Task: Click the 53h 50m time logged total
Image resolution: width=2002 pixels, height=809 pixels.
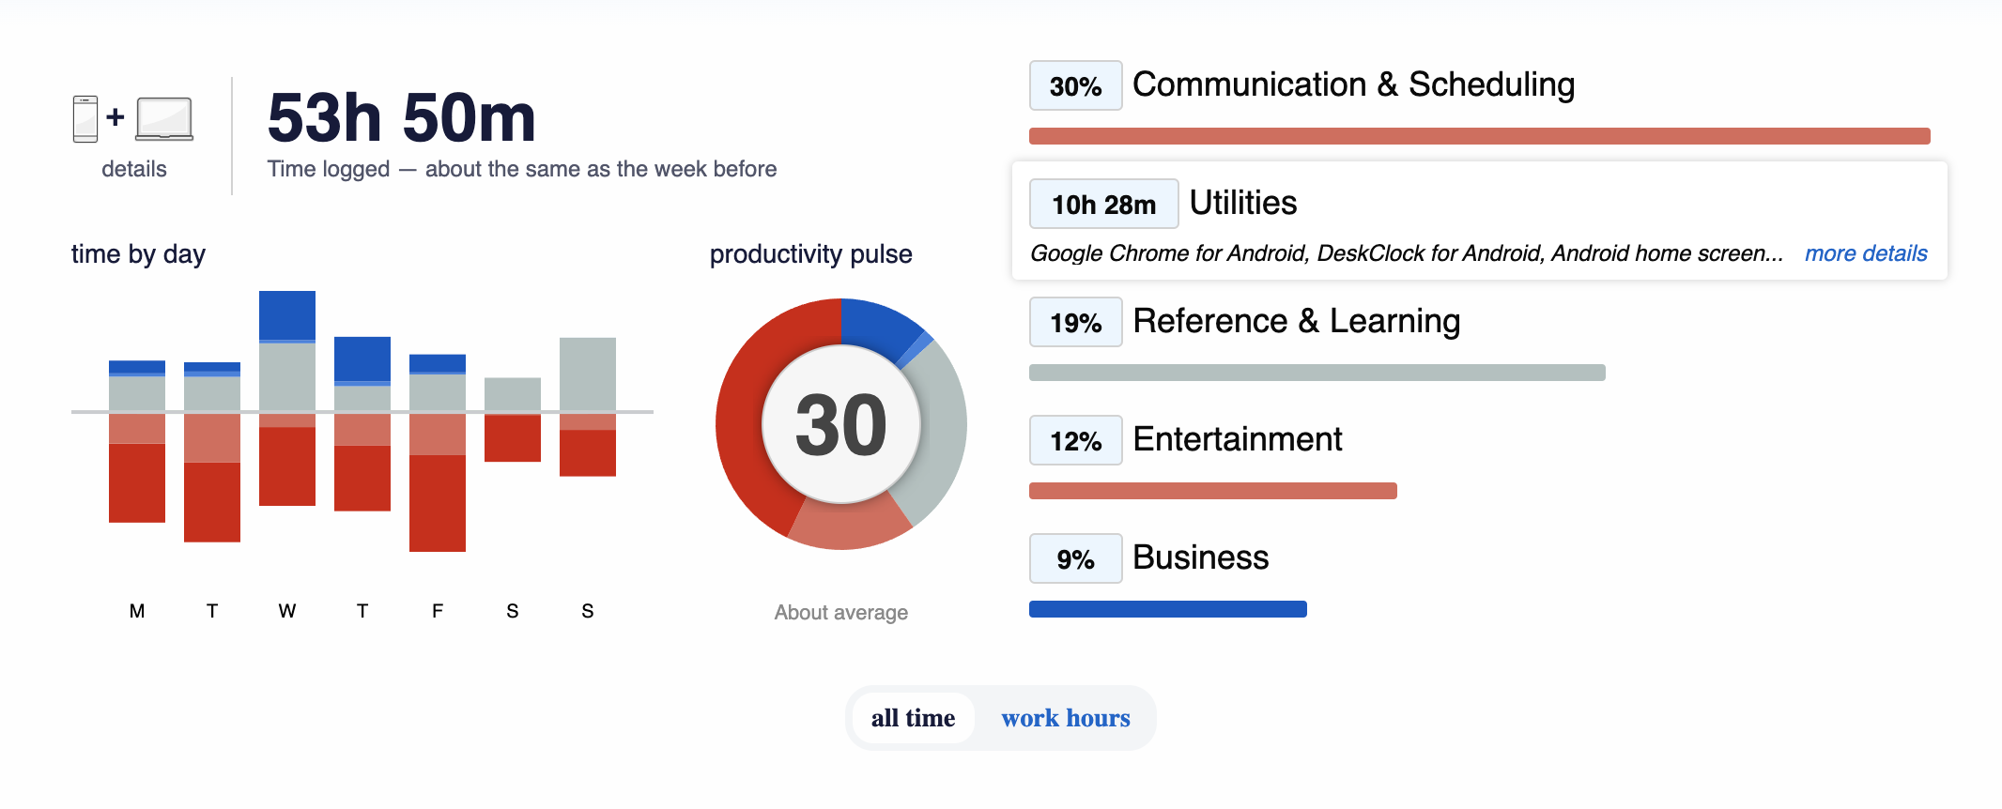Action: 402,118
